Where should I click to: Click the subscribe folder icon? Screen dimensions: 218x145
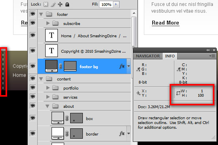[x=55, y=23]
